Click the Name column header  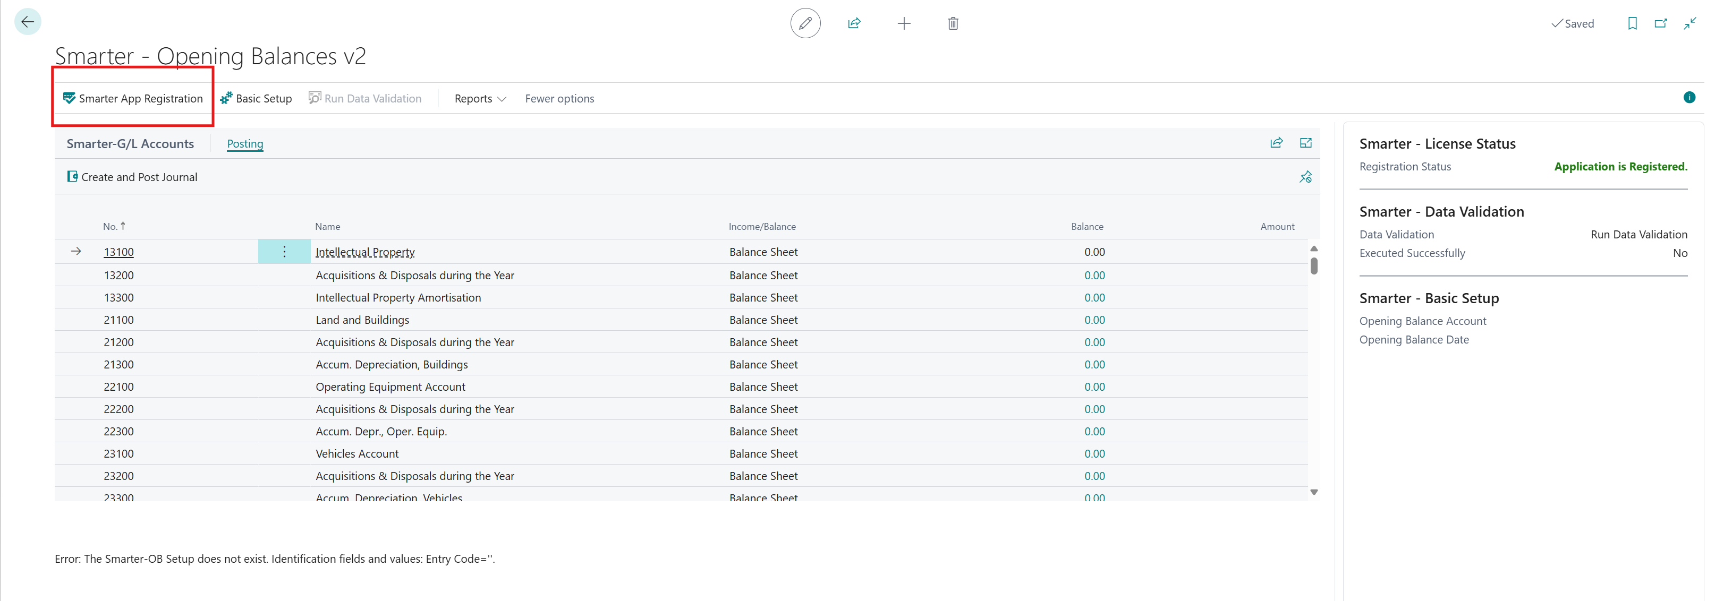coord(327,227)
